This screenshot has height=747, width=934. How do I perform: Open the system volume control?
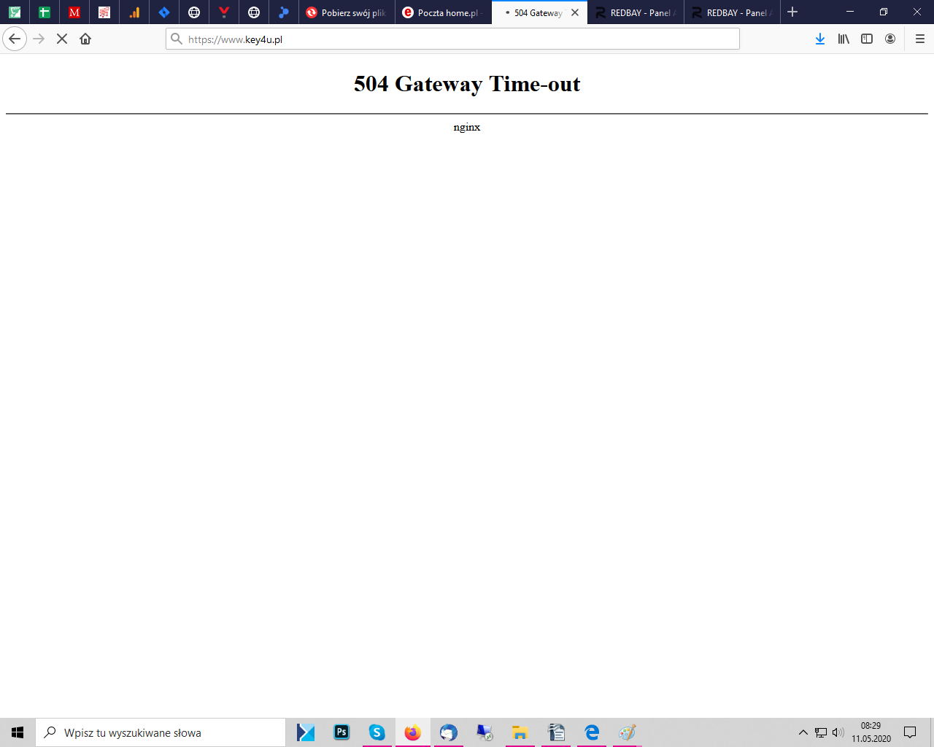[x=838, y=732]
